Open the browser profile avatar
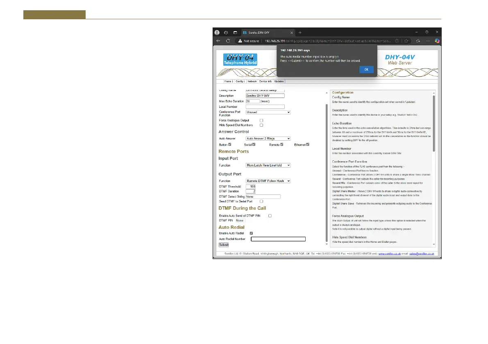The height and width of the screenshot is (344, 488). 217,32
